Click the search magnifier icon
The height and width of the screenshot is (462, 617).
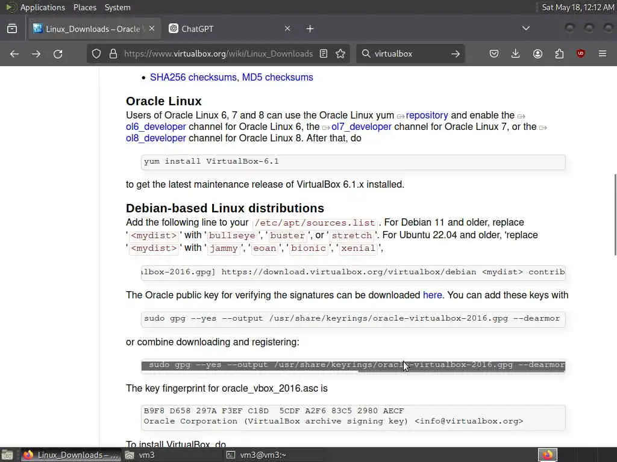pyautogui.click(x=366, y=54)
